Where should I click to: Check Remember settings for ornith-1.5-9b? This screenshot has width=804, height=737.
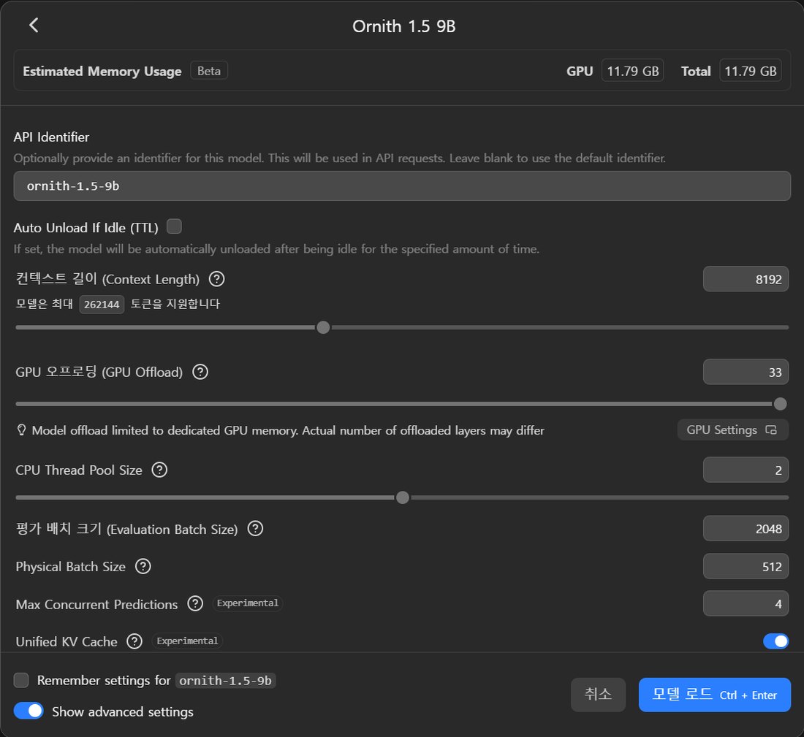[21, 680]
